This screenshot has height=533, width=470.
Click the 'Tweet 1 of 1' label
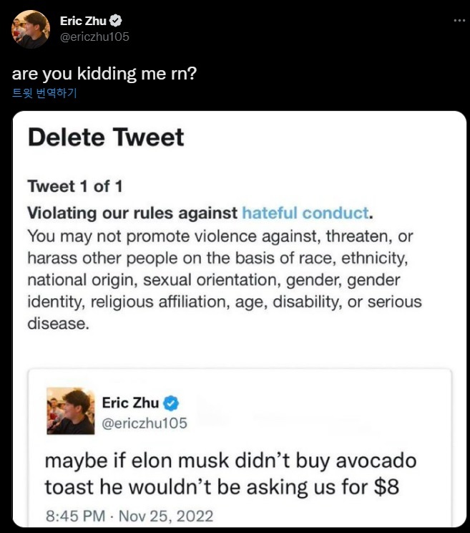coord(75,186)
